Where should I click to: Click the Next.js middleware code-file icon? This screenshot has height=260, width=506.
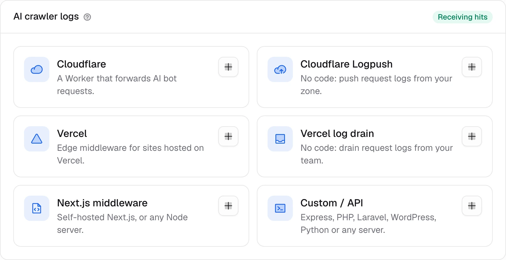point(37,208)
